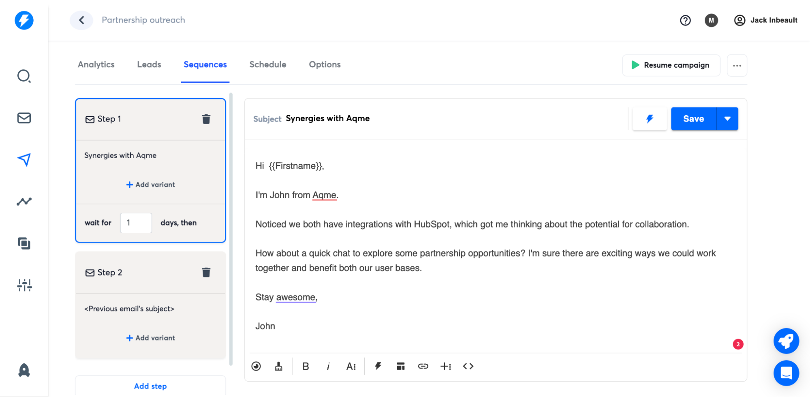Click the {{Firstname}} variable in body

295,166
